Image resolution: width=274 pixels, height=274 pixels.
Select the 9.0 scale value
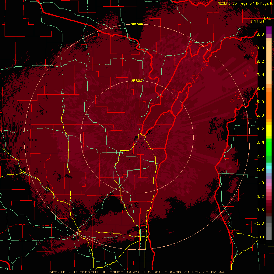click(260, 48)
